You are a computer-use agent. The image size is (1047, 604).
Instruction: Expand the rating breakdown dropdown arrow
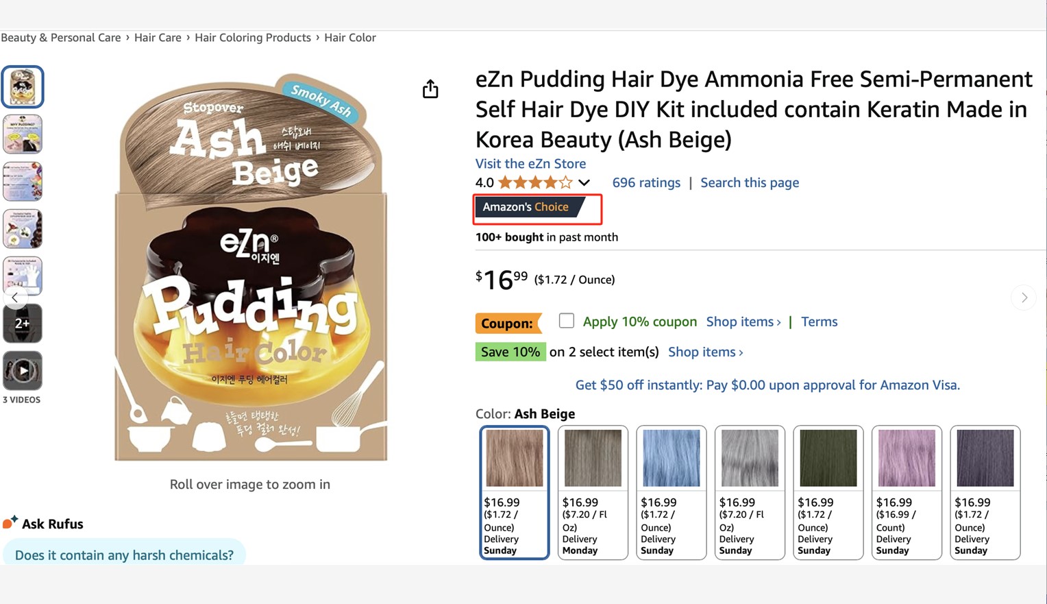click(x=584, y=183)
